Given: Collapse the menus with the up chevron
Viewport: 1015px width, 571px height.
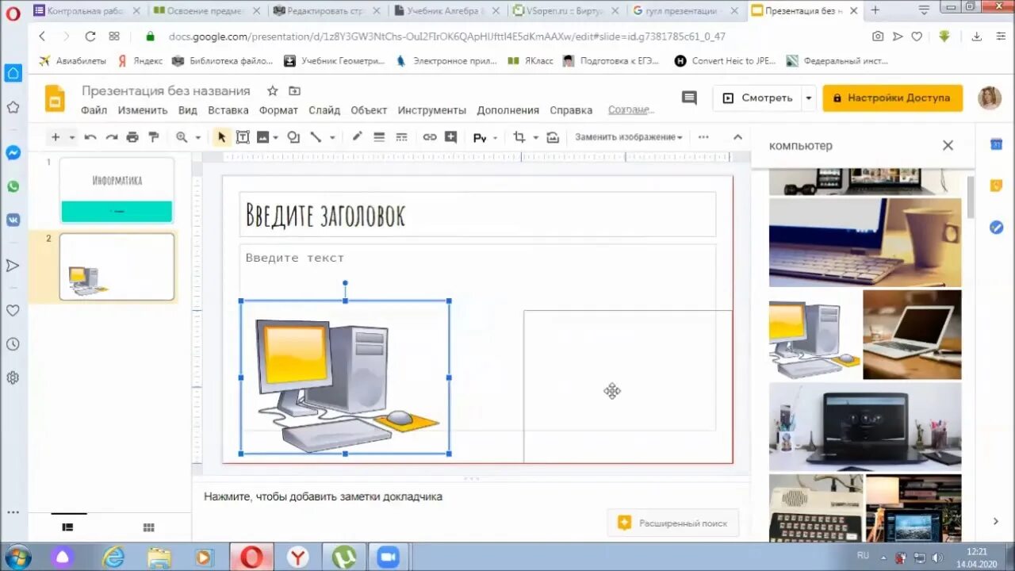Looking at the screenshot, I should (x=737, y=137).
